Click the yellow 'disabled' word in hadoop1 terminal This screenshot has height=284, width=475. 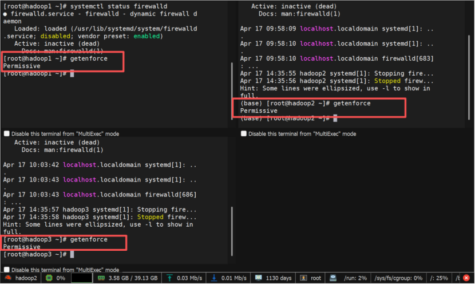click(55, 36)
